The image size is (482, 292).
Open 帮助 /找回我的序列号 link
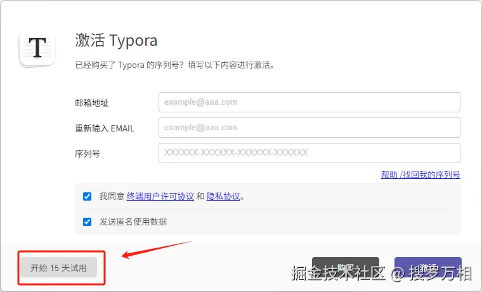click(x=420, y=175)
